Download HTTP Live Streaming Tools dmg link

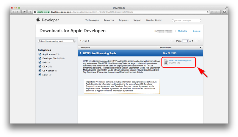[x=180, y=60]
